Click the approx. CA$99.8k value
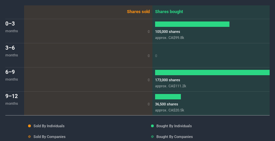The width and height of the screenshot is (275, 141). pyautogui.click(x=169, y=38)
